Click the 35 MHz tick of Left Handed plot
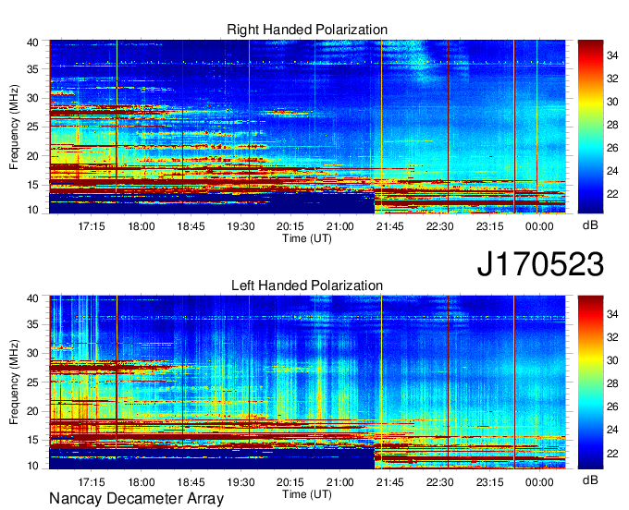Image resolution: width=629 pixels, height=510 pixels. pos(33,324)
